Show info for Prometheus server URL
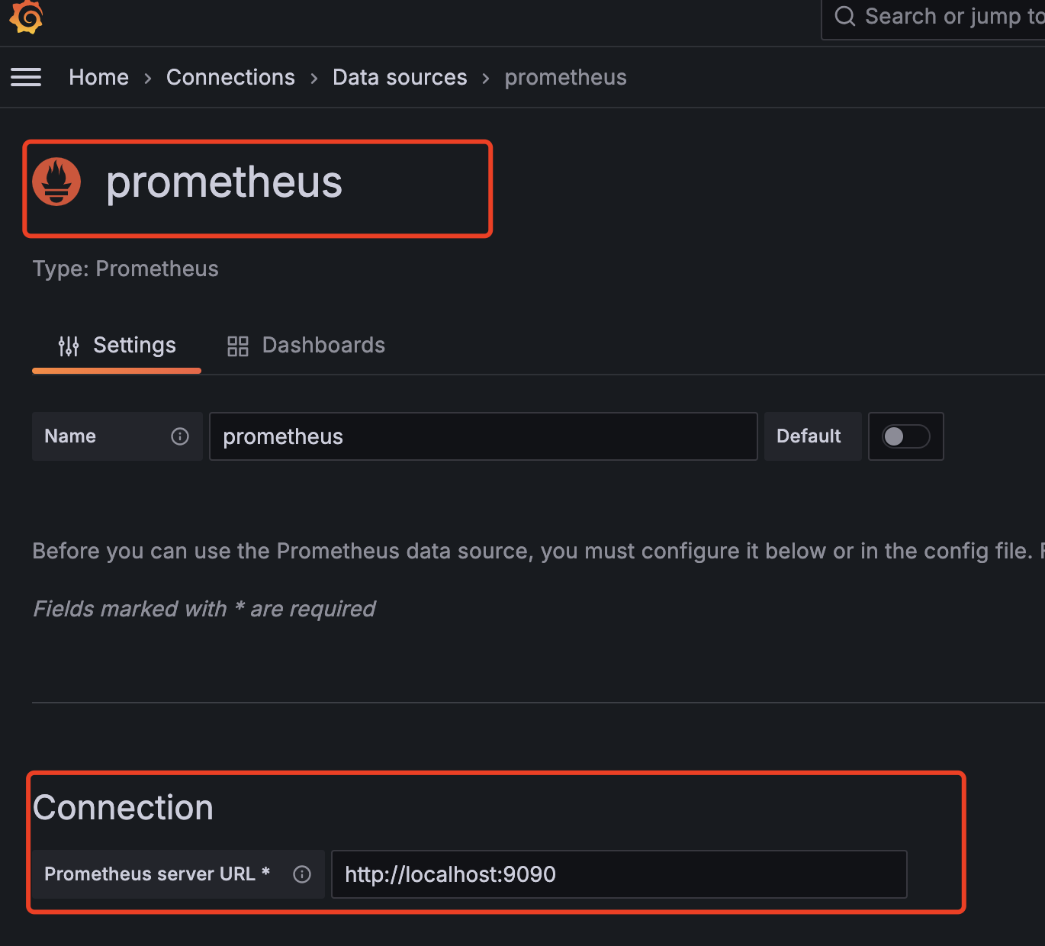This screenshot has width=1045, height=946. tap(302, 874)
